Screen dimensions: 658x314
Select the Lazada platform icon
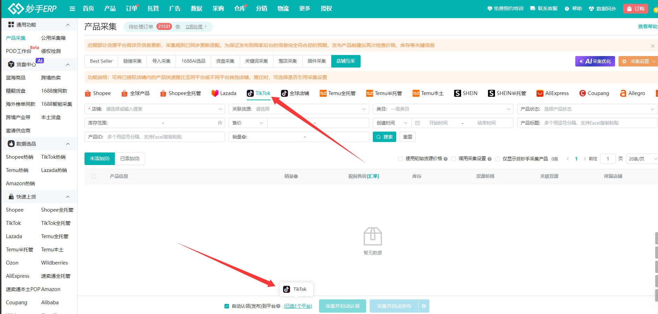click(x=215, y=93)
